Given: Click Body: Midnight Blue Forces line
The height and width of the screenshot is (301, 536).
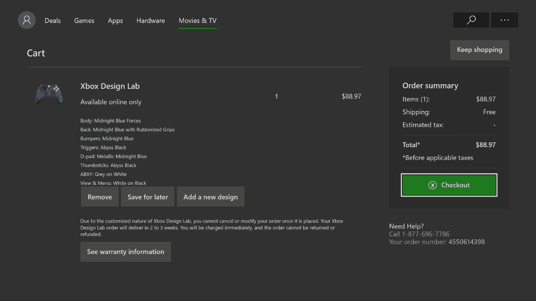Looking at the screenshot, I should tap(111, 121).
